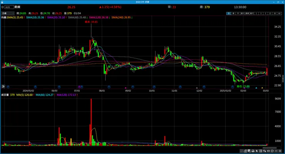This screenshot has width=285, height=154.
Task: Click the tallest red volume bar
Action: pyautogui.click(x=91, y=122)
